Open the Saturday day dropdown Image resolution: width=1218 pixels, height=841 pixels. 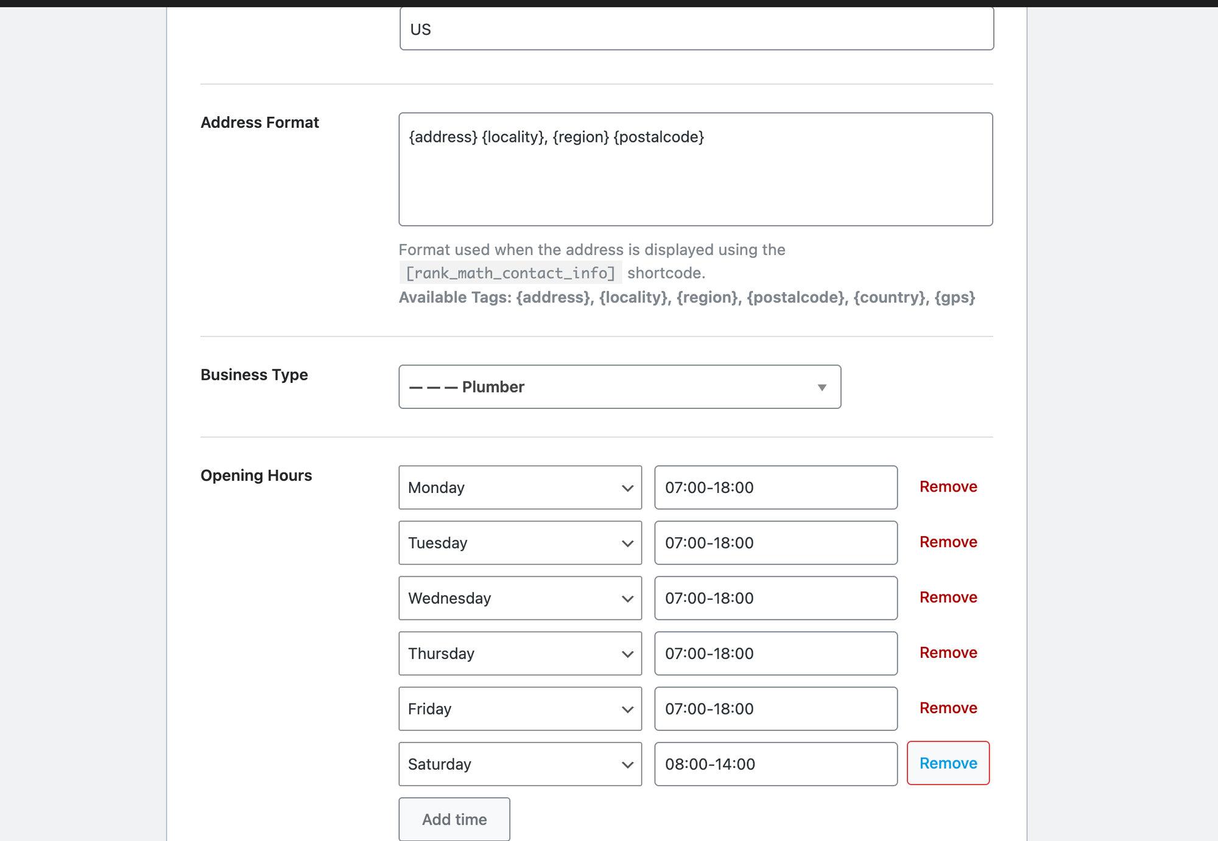click(x=520, y=764)
